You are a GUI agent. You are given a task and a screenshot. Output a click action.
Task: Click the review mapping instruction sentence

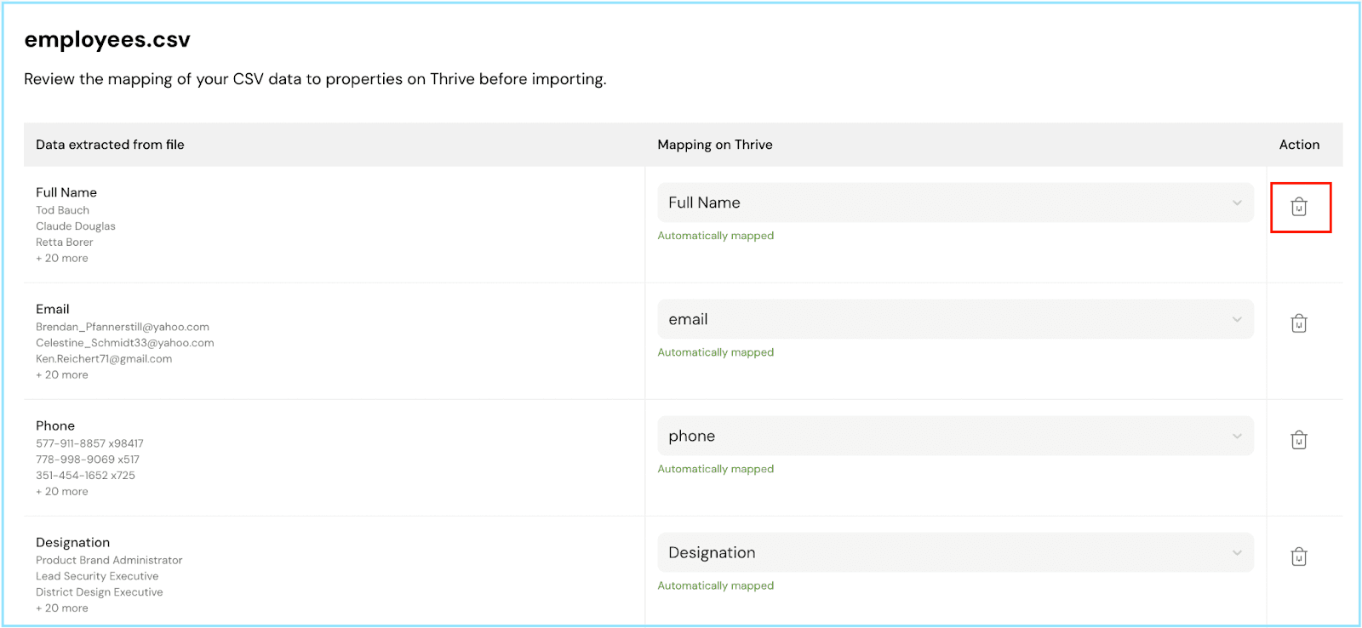[315, 79]
